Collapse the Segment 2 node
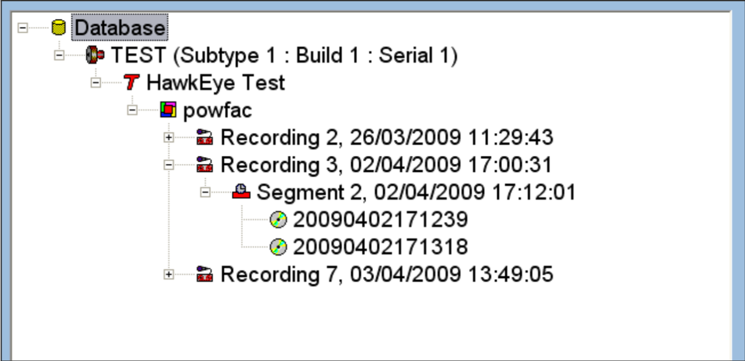This screenshot has height=361, width=745. [204, 192]
